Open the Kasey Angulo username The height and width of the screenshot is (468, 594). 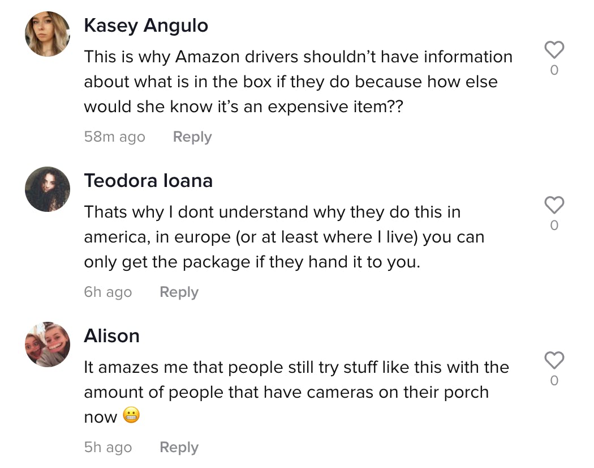coord(146,26)
